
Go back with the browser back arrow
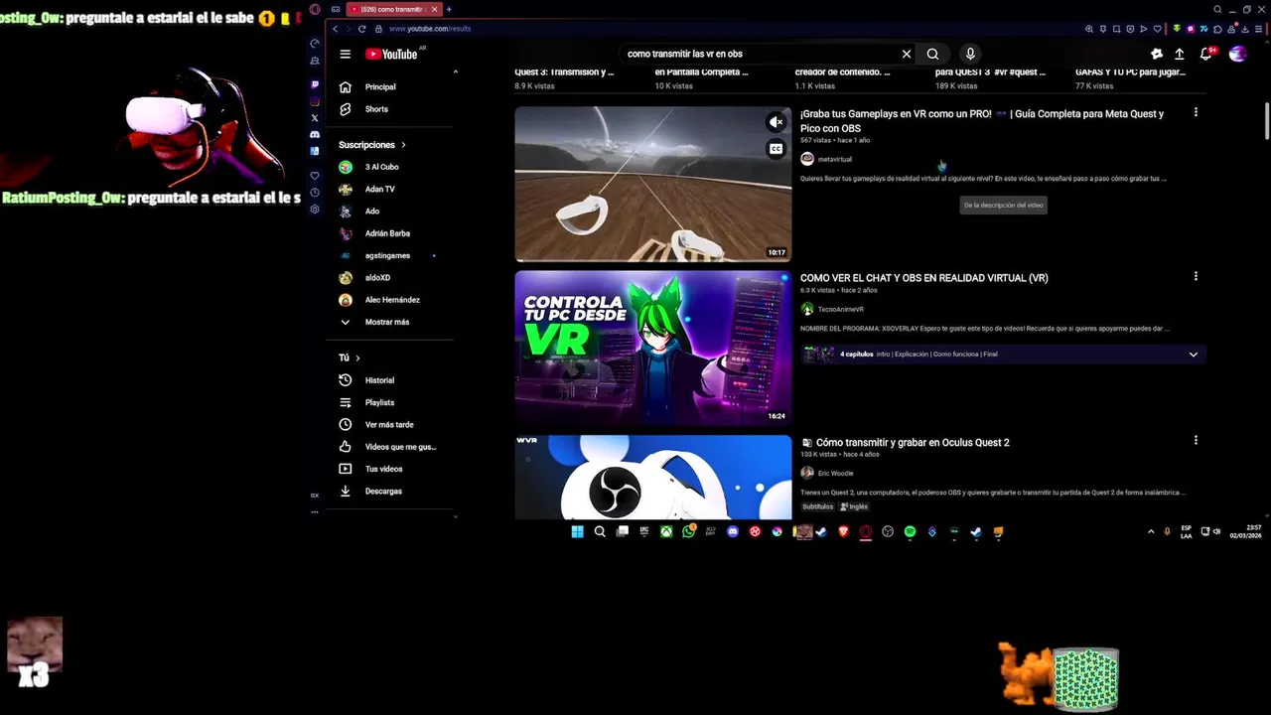coord(335,29)
